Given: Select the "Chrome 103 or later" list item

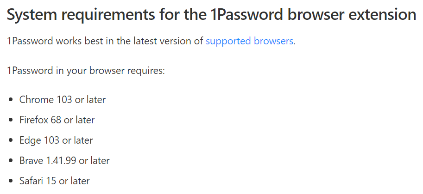Looking at the screenshot, I should 63,100.
